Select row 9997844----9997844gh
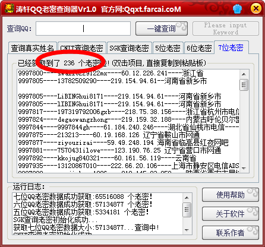265x247 pixels. coord(128,127)
